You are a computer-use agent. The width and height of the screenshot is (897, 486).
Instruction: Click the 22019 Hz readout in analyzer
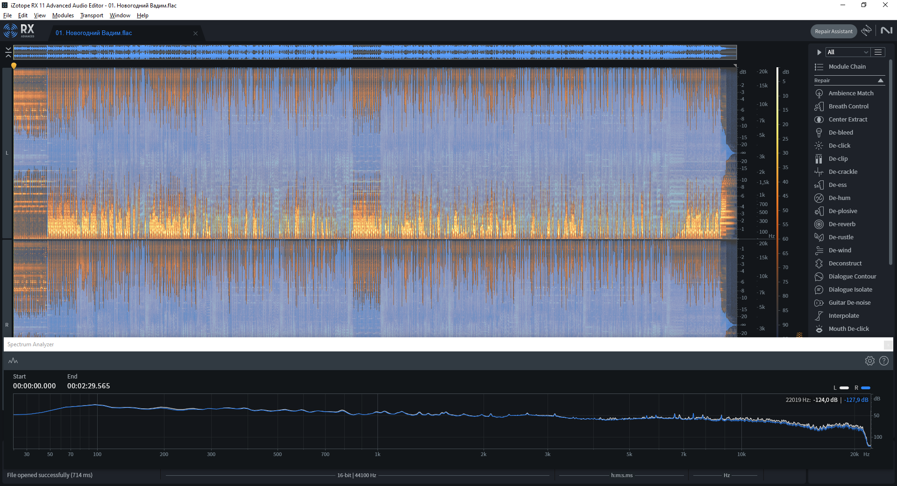tap(798, 400)
